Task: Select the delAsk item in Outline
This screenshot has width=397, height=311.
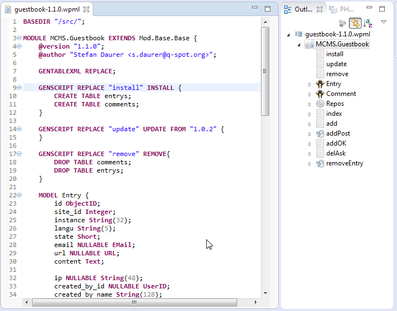Action: click(336, 153)
